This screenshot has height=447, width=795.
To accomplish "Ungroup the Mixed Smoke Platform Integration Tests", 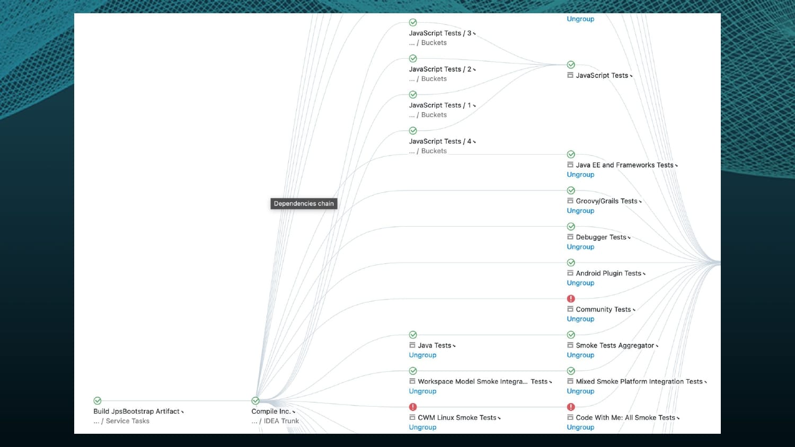I will pos(580,391).
